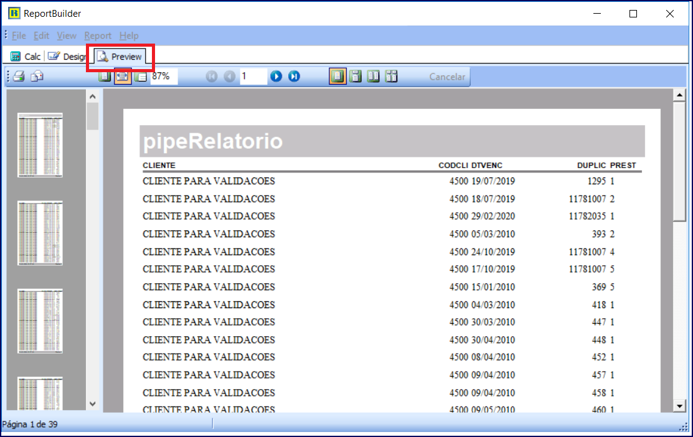Click duplicate number 458

[599, 393]
